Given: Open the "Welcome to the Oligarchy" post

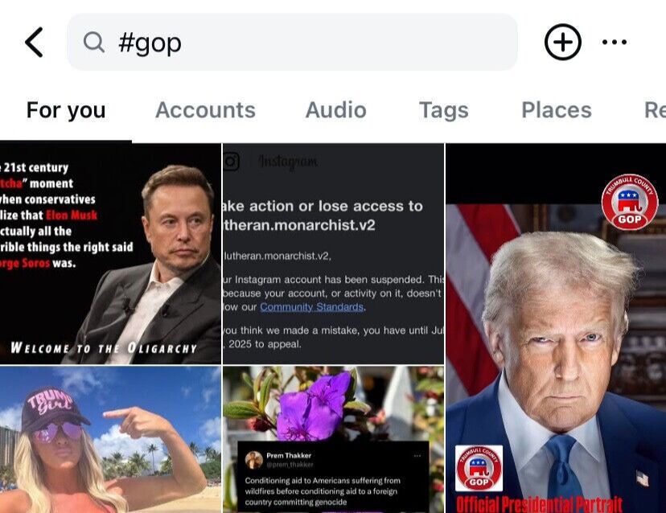Looking at the screenshot, I should 110,253.
